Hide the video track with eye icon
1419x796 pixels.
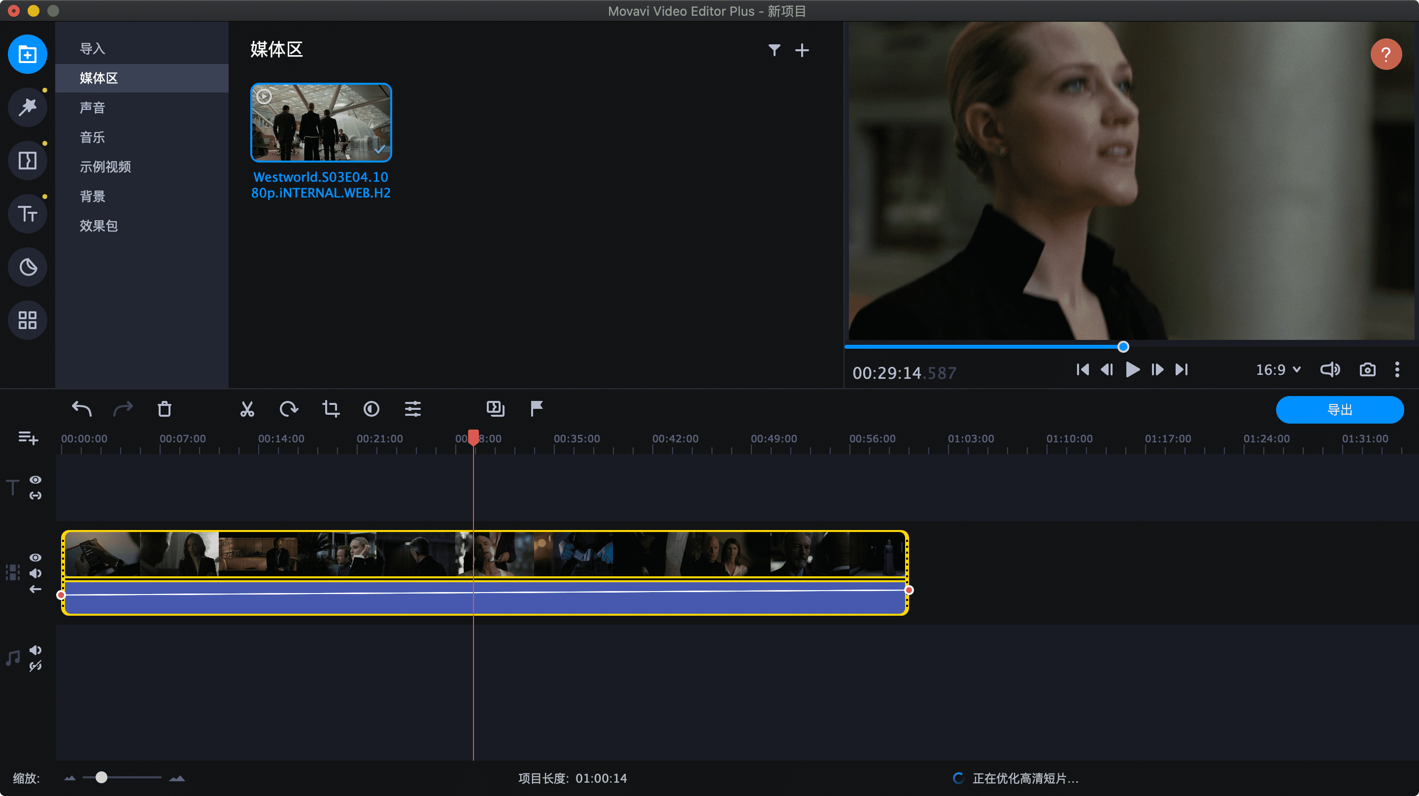tap(35, 558)
